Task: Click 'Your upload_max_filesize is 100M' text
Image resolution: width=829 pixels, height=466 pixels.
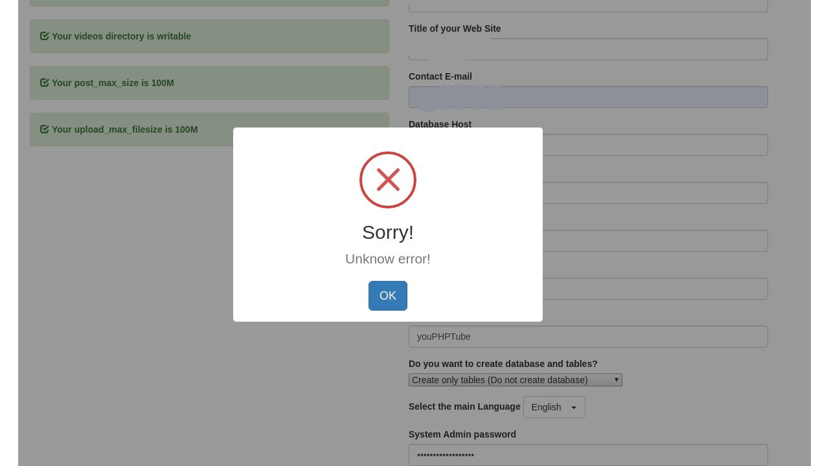Action: (124, 129)
